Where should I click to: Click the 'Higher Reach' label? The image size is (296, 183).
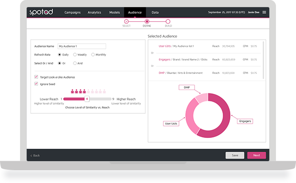[x=126, y=99]
